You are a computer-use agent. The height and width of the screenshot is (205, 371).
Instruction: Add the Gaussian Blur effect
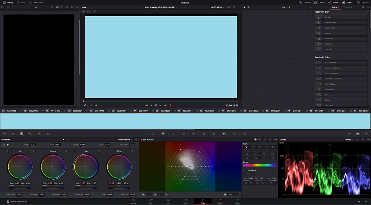tap(341, 28)
